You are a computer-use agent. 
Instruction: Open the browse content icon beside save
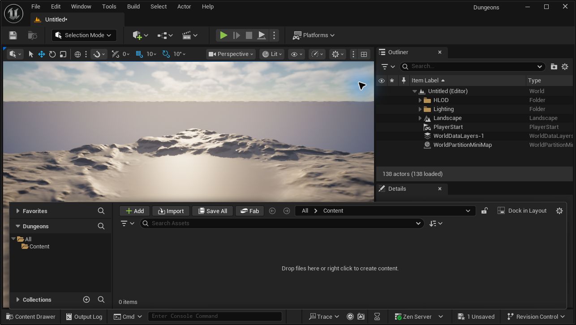click(x=32, y=35)
